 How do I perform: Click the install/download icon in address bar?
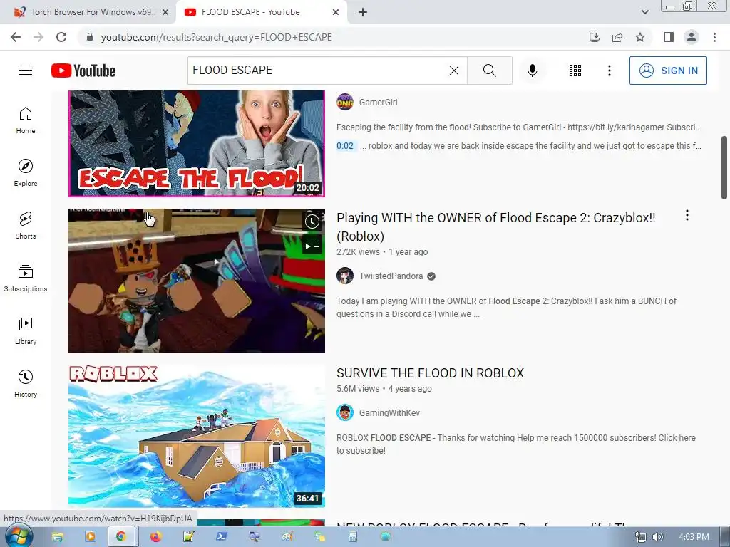595,37
